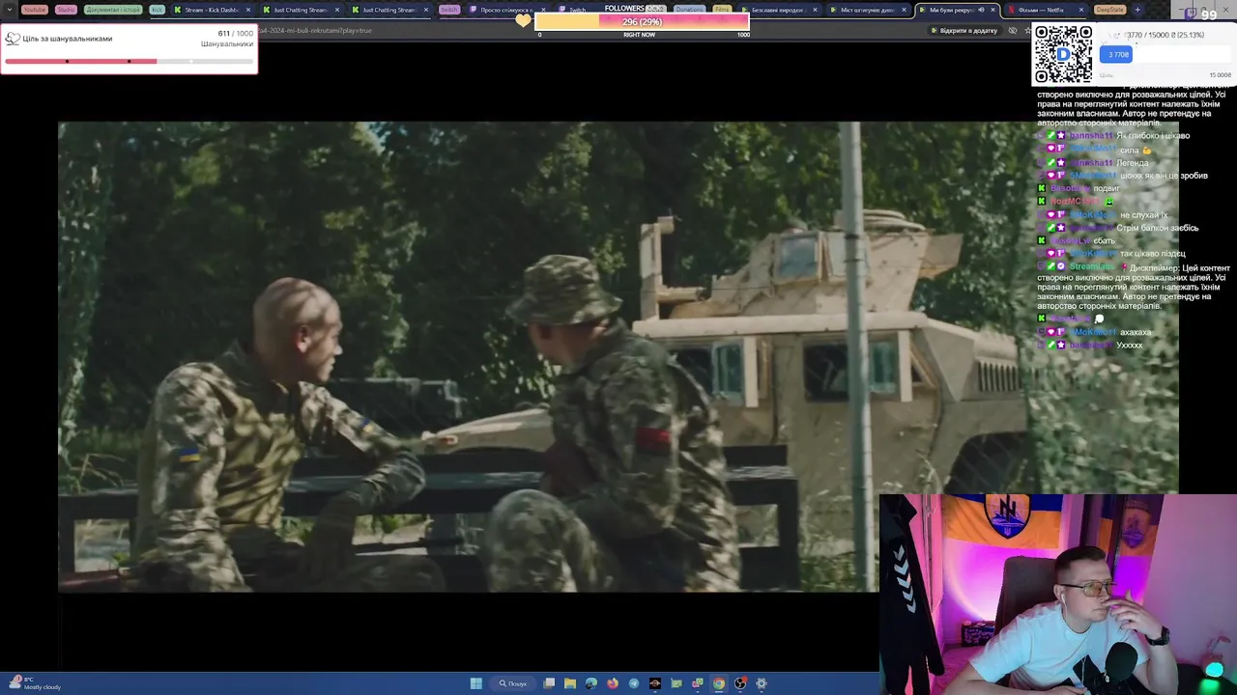The image size is (1237, 695).
Task: Click chat message 'Легенда'
Action: point(1133,162)
